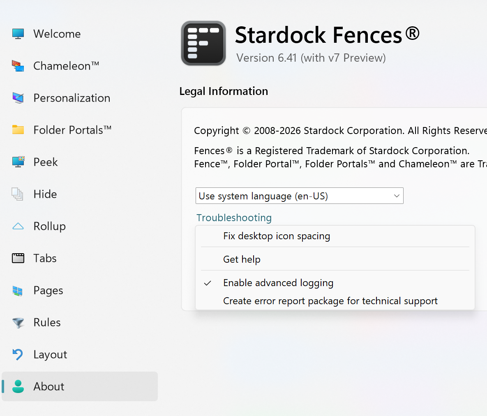Click the Chameleon icon in sidebar

(x=18, y=66)
